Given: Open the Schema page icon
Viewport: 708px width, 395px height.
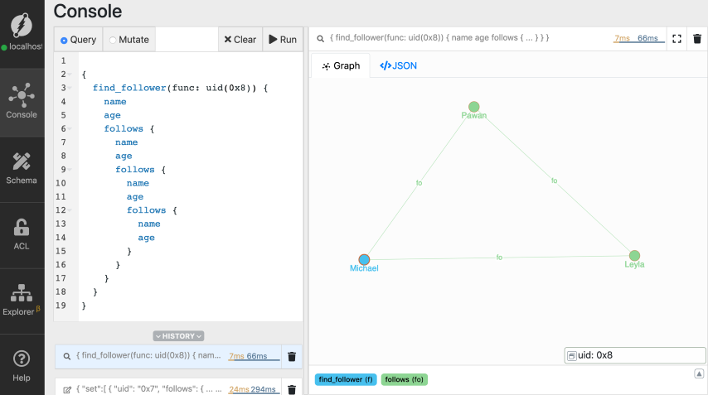Looking at the screenshot, I should tap(22, 166).
